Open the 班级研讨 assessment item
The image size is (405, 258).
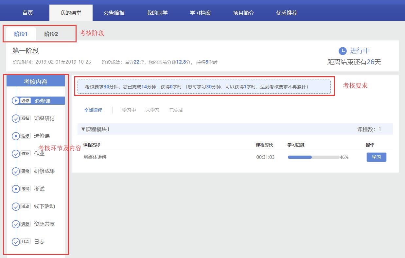44,118
